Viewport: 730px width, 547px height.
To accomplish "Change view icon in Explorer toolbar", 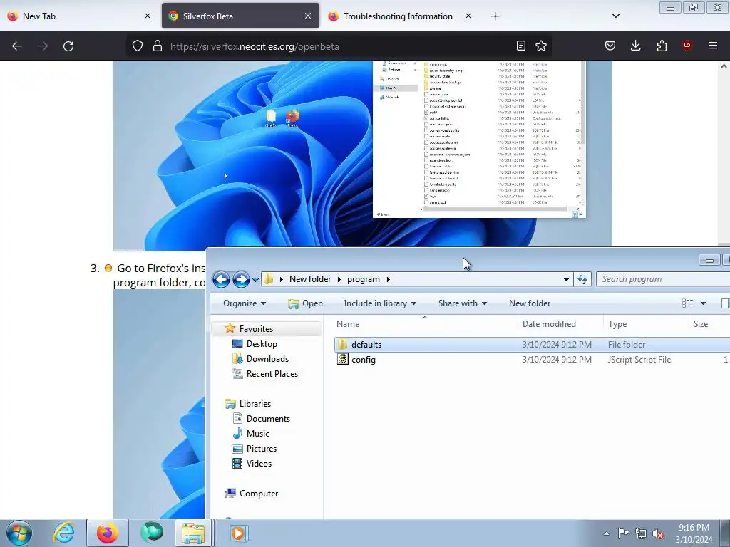I will point(688,303).
